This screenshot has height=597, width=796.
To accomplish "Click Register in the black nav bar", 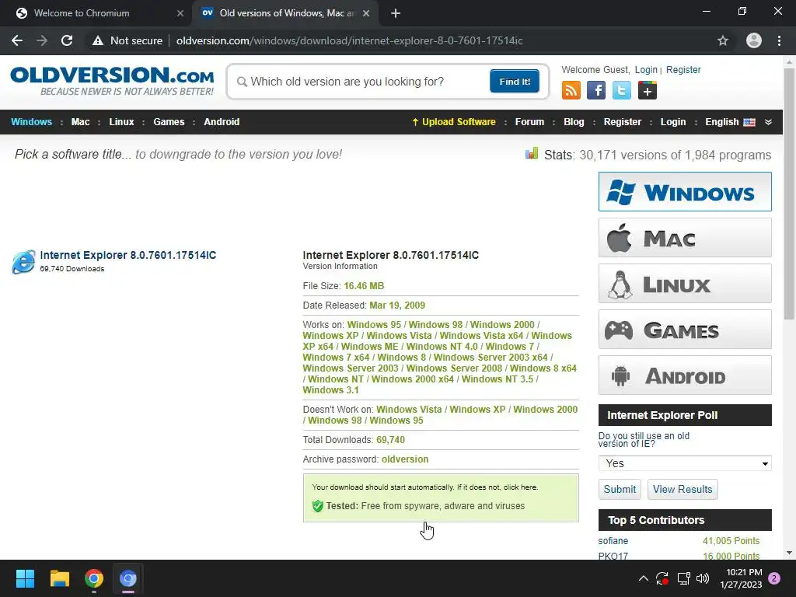I will pos(623,122).
